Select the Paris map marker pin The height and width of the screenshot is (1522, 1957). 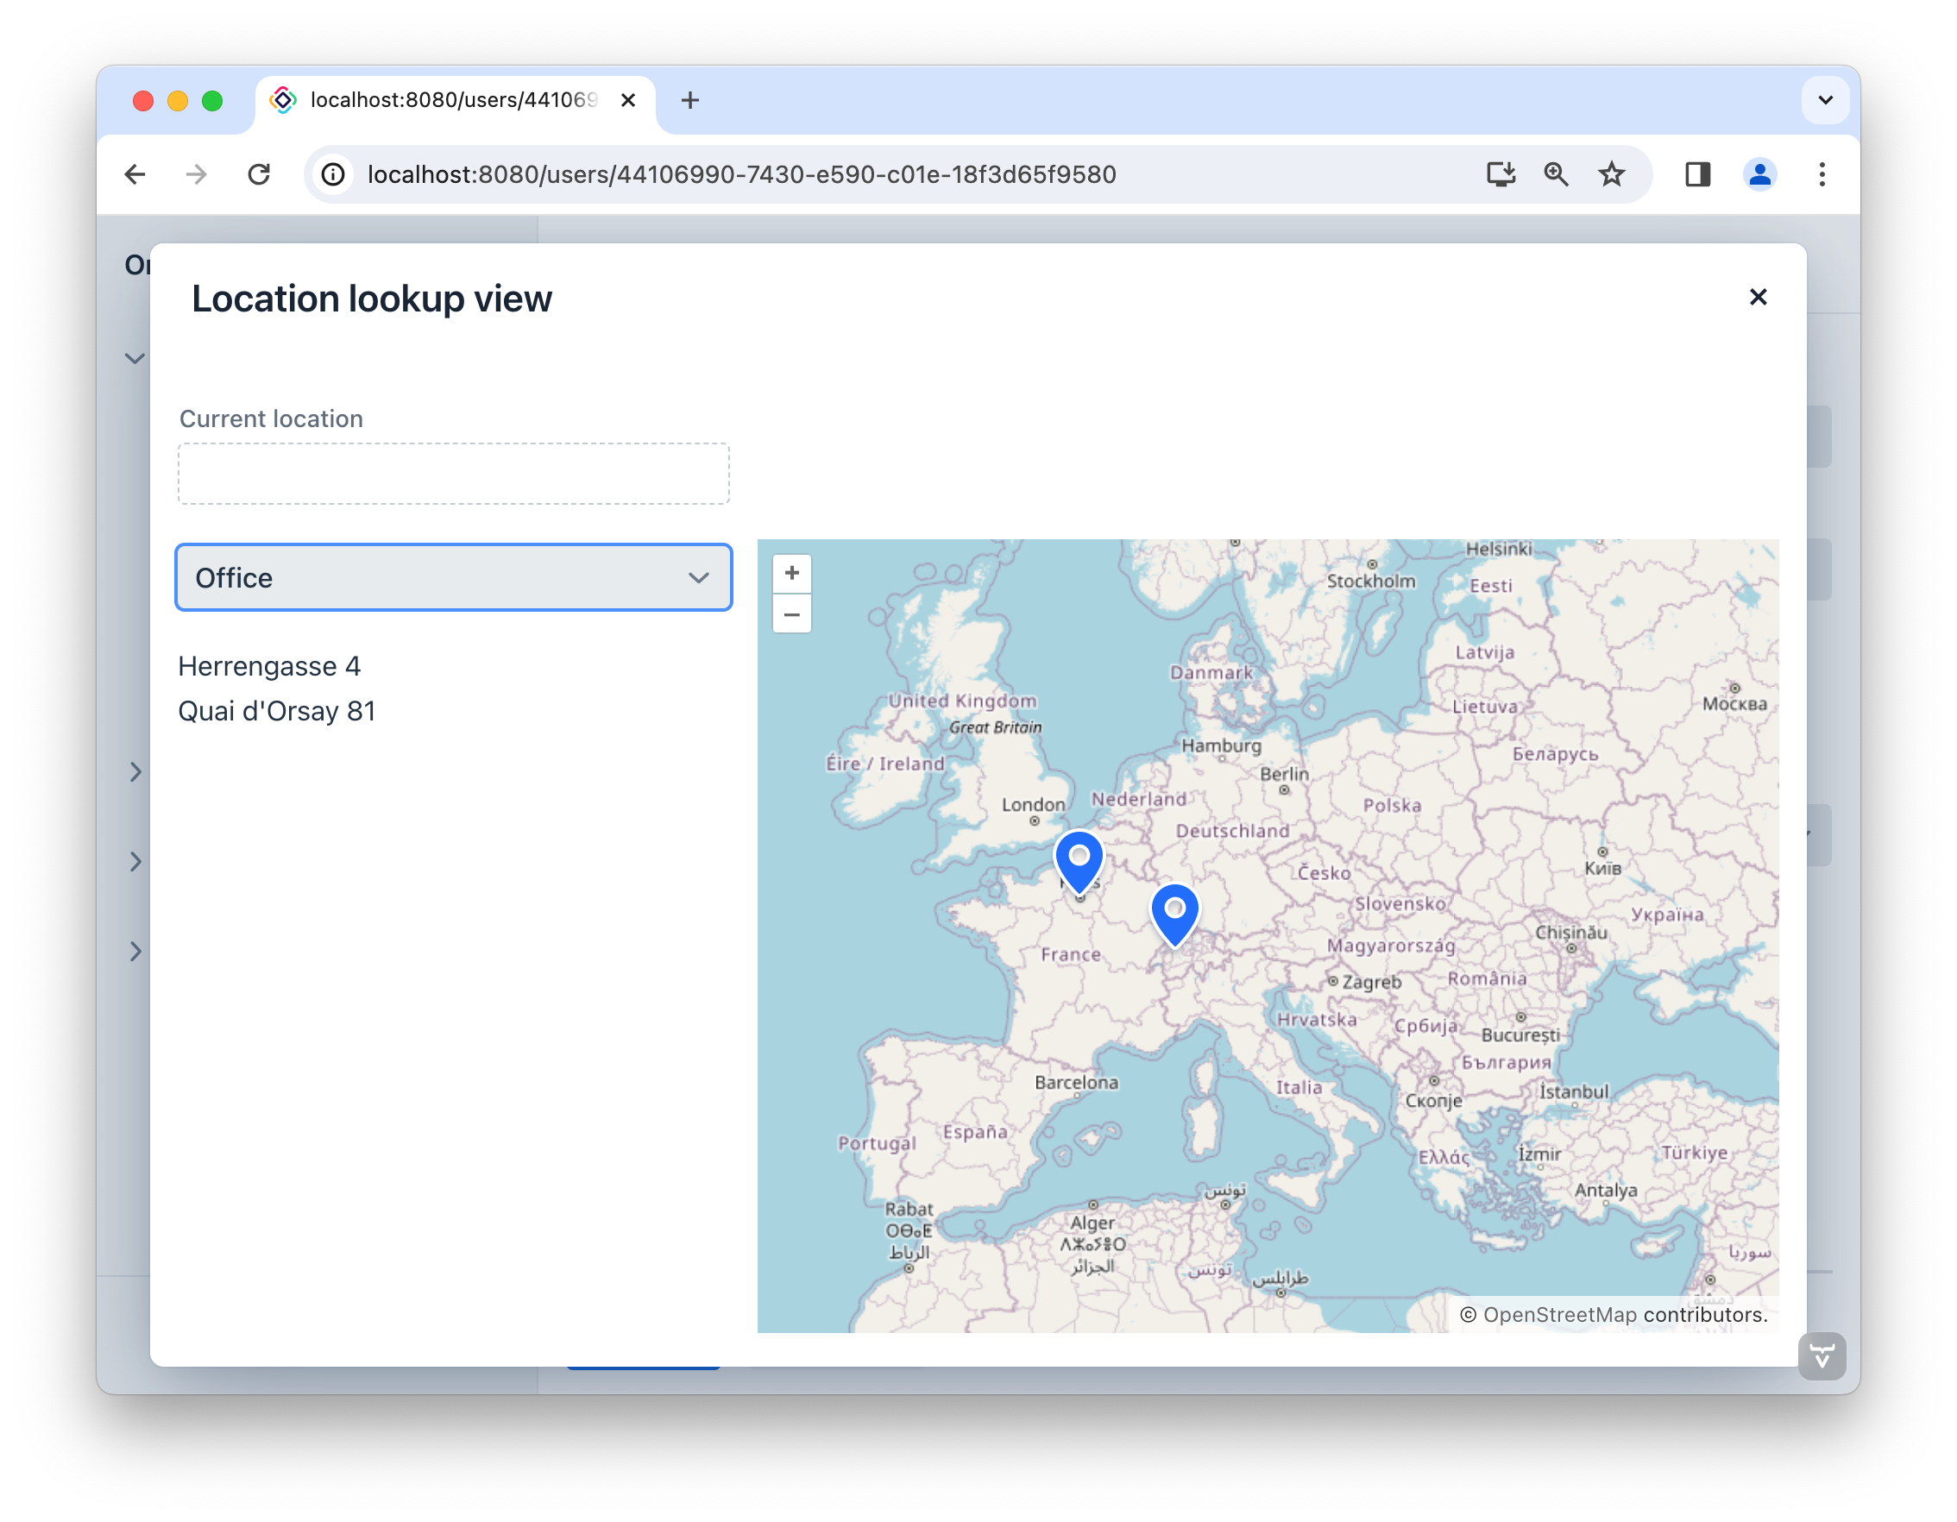(1079, 858)
